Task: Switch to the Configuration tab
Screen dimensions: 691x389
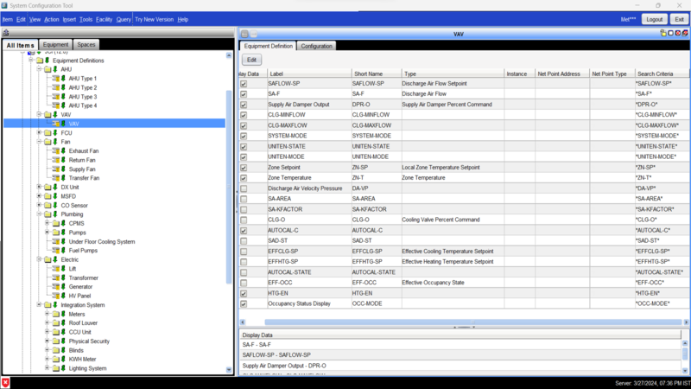Action: [317, 46]
